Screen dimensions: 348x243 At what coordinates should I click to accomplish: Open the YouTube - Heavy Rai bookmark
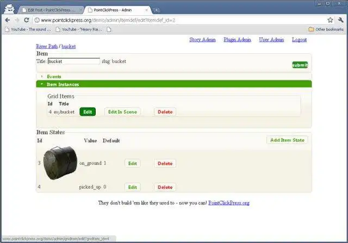coord(79,29)
